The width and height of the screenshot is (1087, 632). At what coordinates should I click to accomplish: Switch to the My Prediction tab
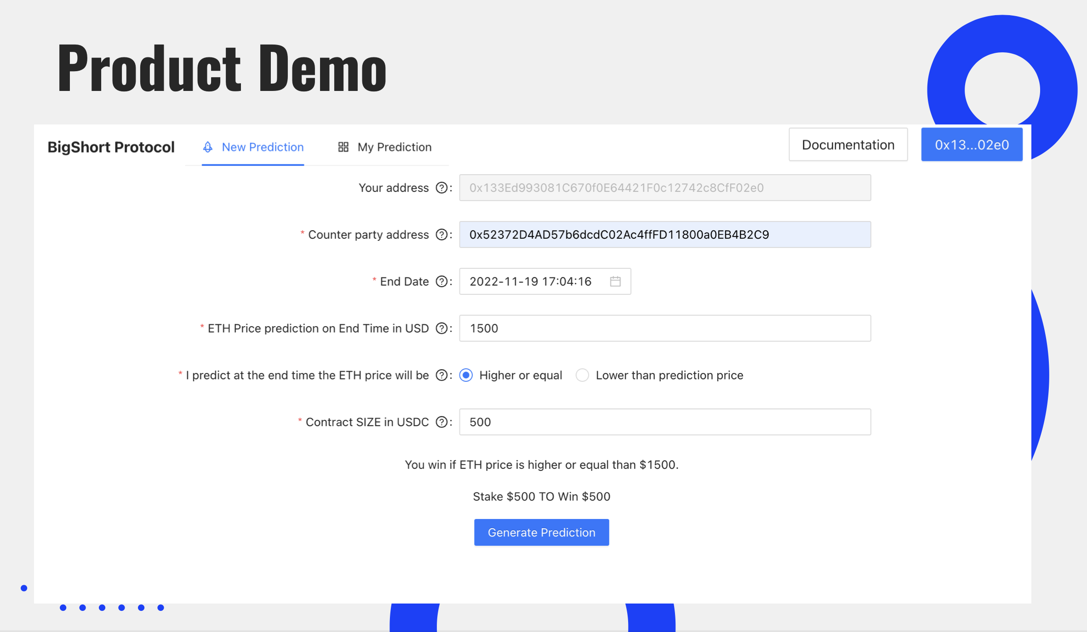(394, 147)
